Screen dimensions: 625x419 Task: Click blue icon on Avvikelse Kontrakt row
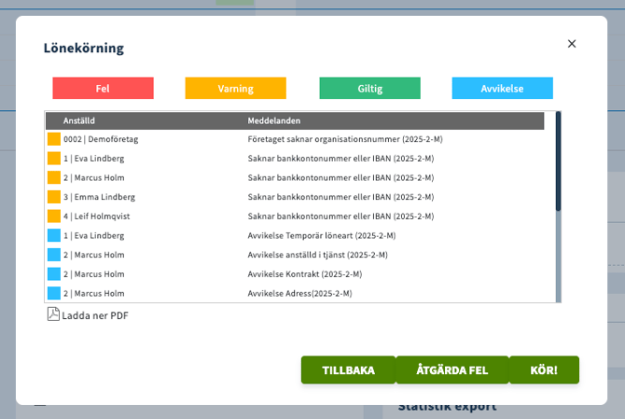pyautogui.click(x=53, y=274)
